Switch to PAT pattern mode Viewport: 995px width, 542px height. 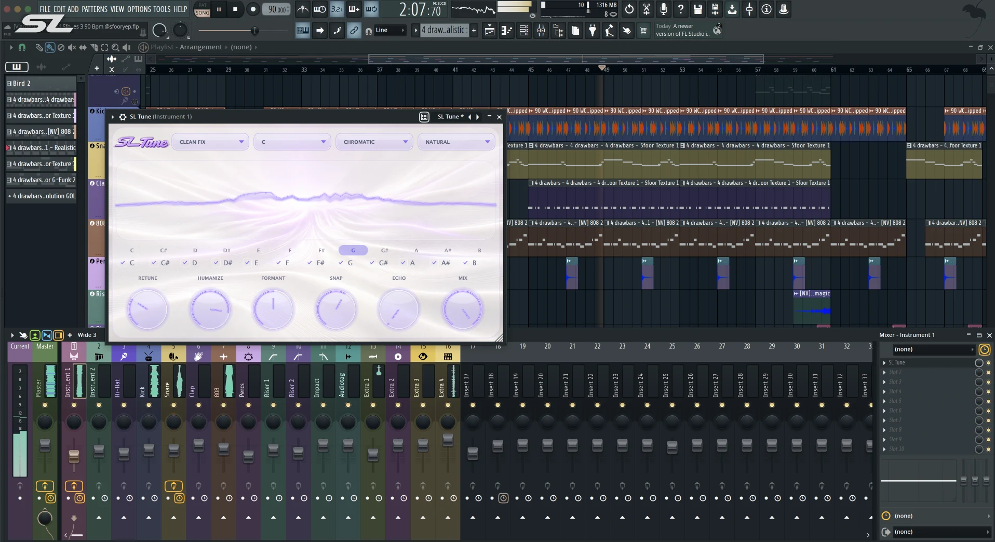pos(203,5)
